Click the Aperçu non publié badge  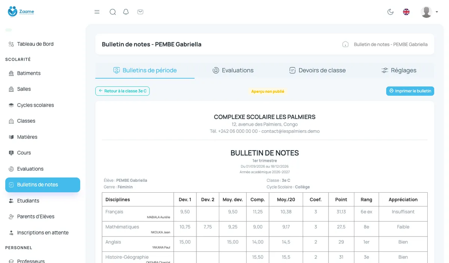268,91
